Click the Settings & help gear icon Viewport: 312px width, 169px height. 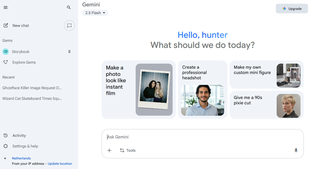click(x=6, y=146)
